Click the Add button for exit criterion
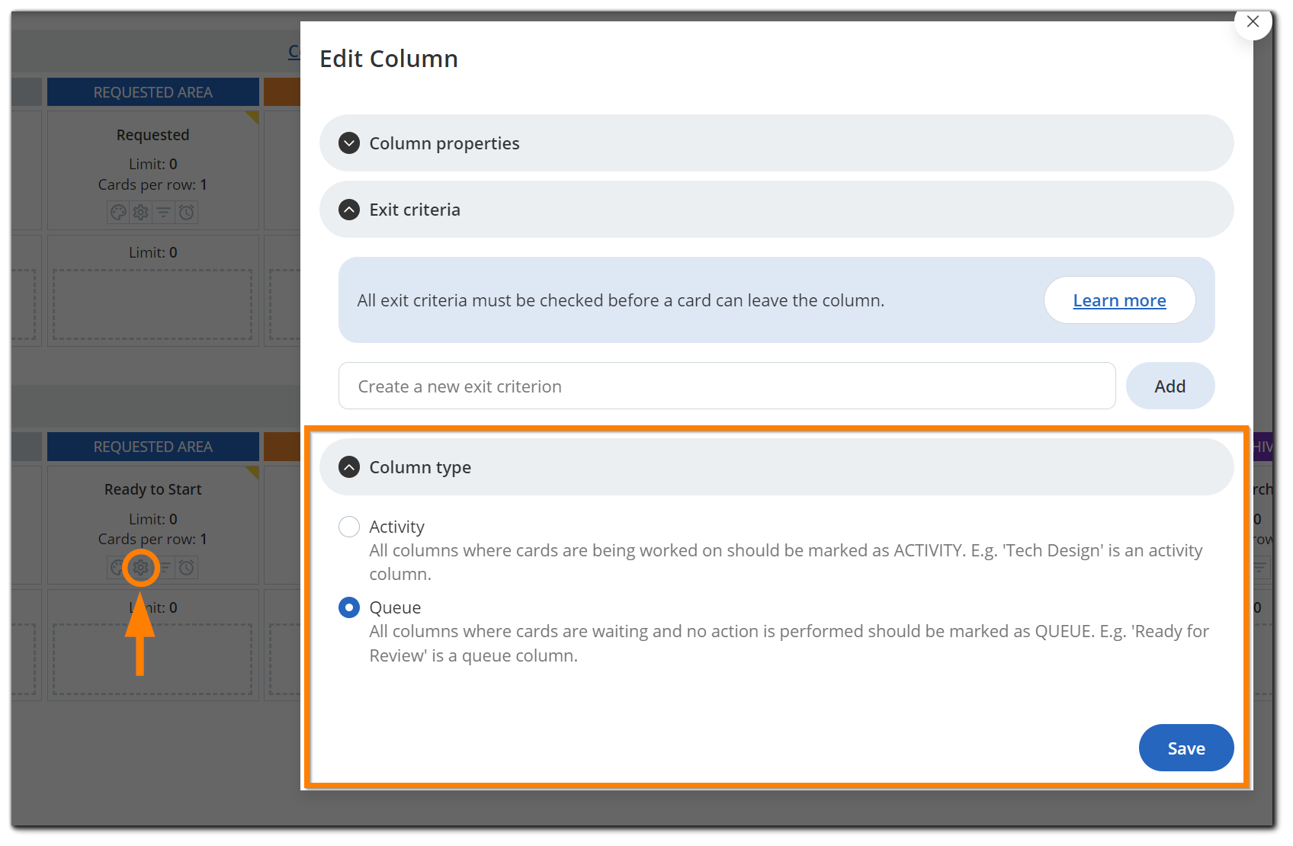Image resolution: width=1293 pixels, height=846 pixels. pyautogui.click(x=1169, y=386)
